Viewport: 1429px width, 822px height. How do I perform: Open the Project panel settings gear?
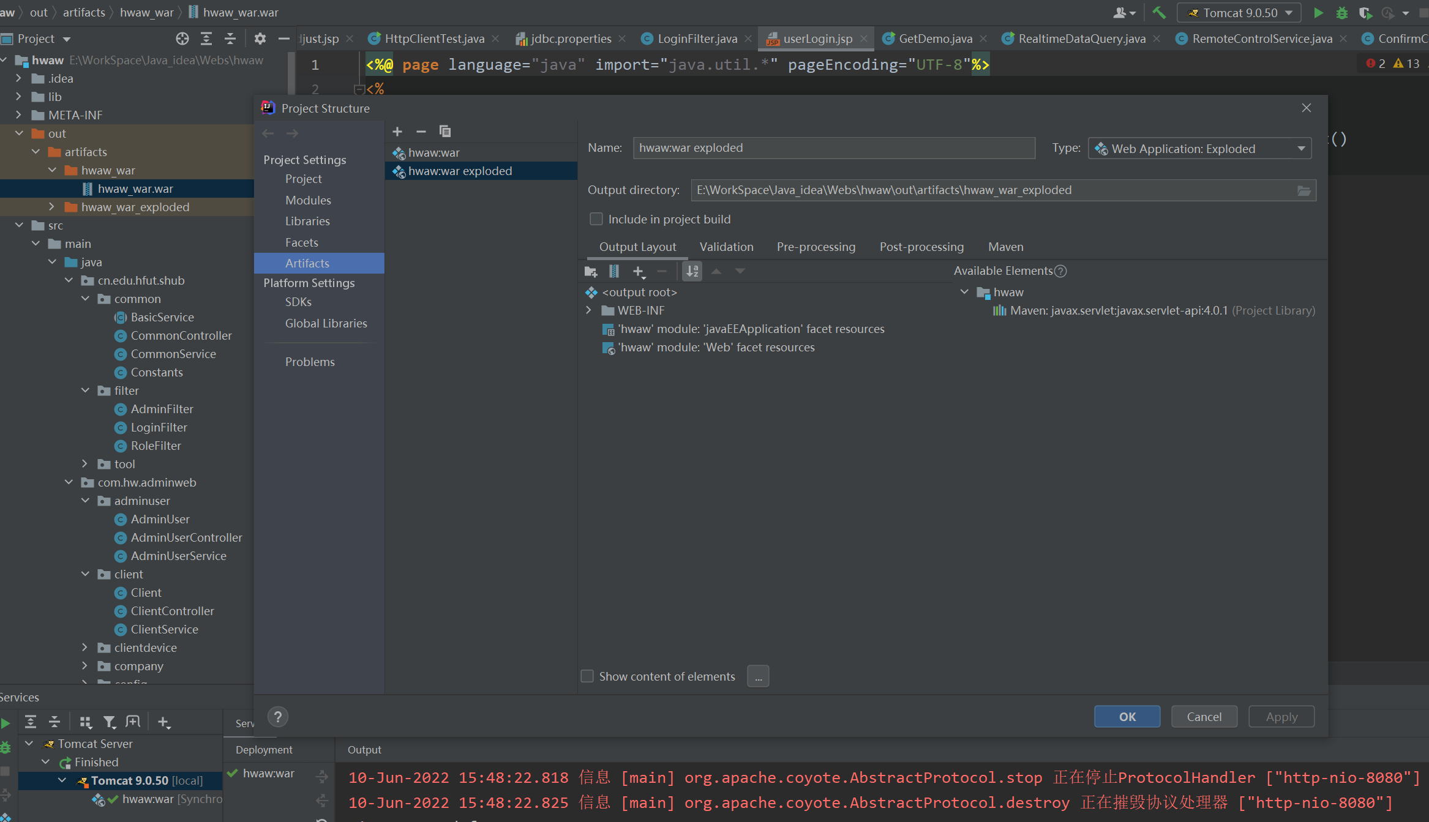(260, 39)
